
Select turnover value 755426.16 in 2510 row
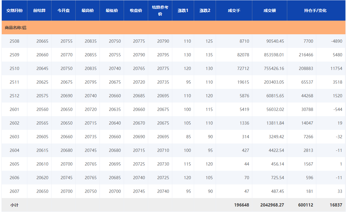pos(274,69)
